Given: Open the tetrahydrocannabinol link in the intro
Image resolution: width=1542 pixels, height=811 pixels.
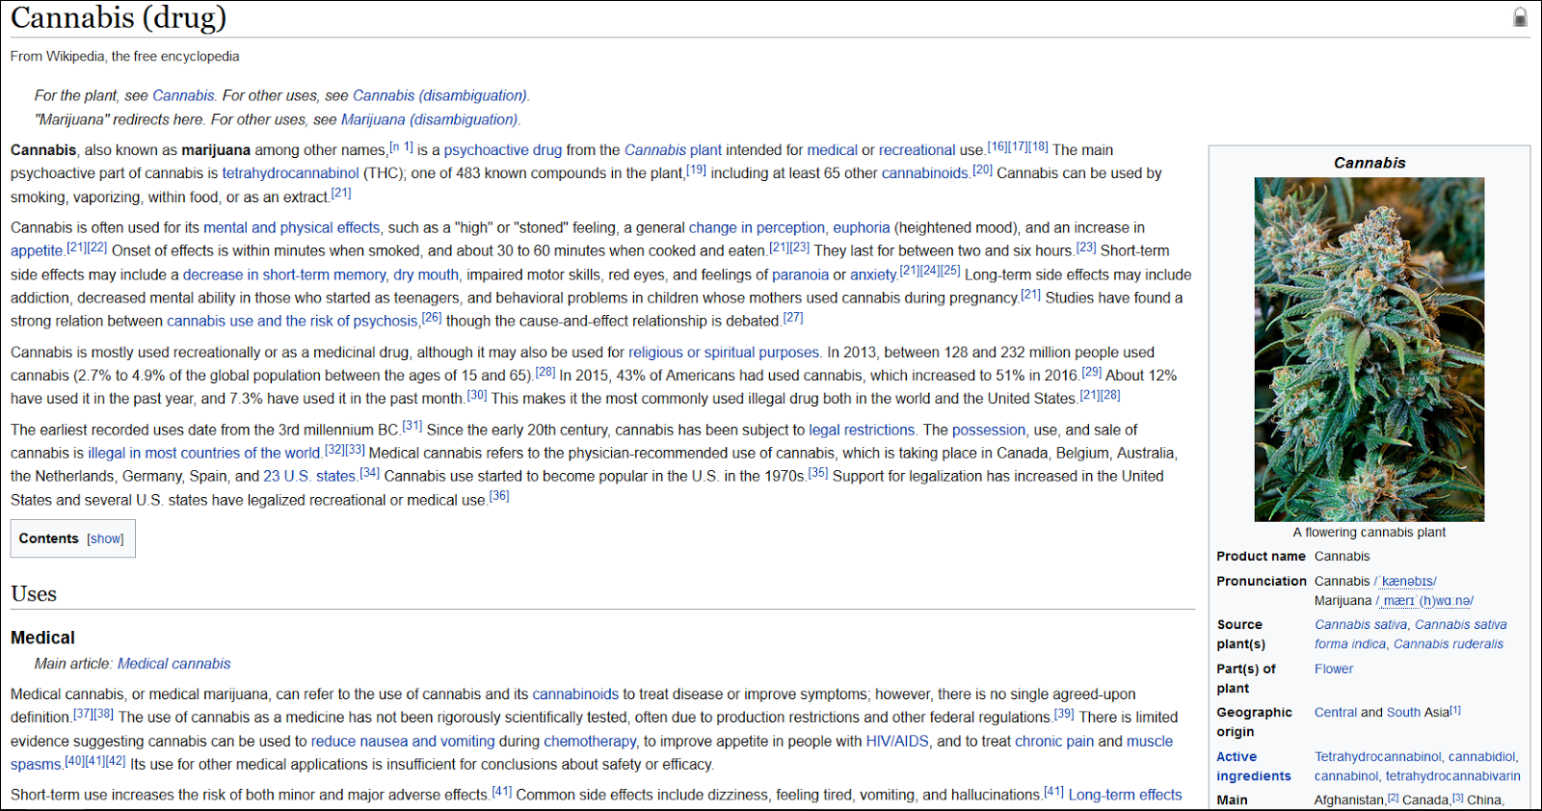Looking at the screenshot, I should (x=290, y=173).
